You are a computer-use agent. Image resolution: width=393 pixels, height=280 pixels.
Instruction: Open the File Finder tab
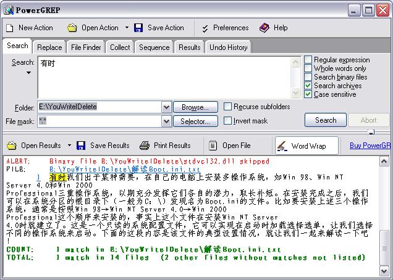(x=86, y=47)
